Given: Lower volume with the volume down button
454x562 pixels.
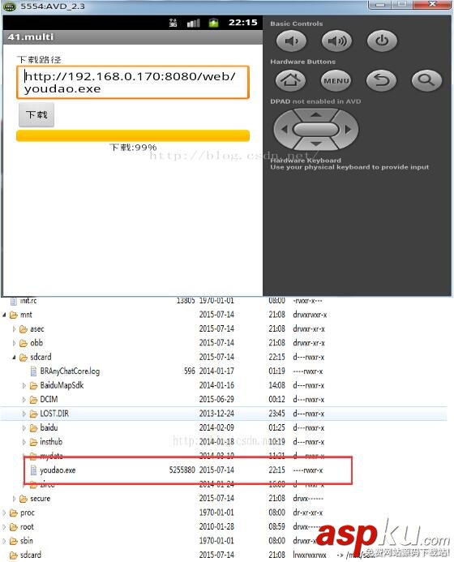Looking at the screenshot, I should [291, 41].
